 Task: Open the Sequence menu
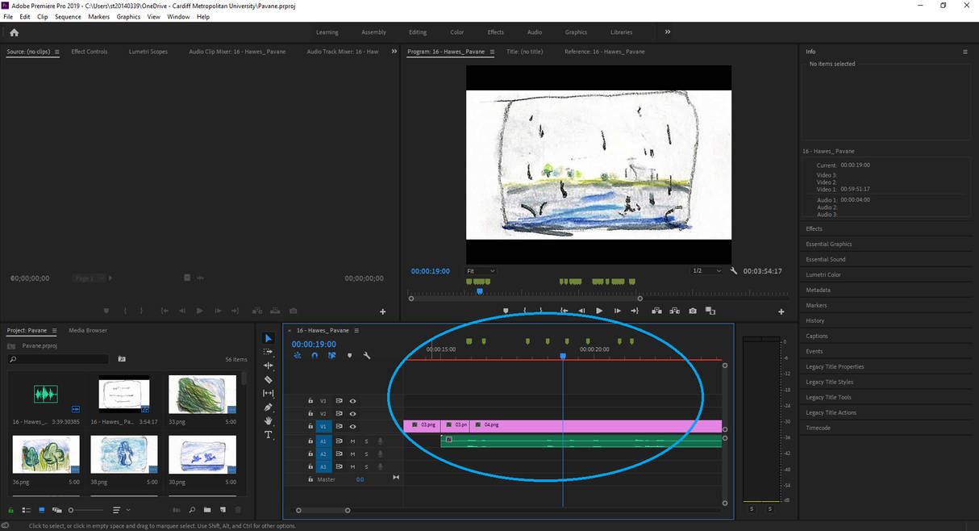[x=68, y=16]
